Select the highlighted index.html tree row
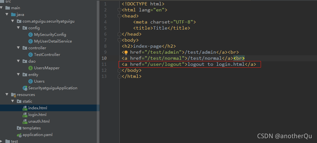This screenshot has width=317, height=143. [50, 108]
